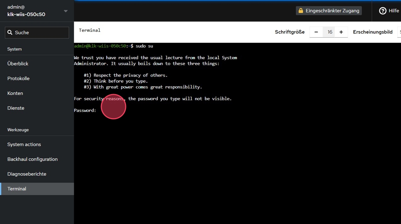This screenshot has width=401, height=224.
Task: Go to Protokolle in sidebar
Action: click(19, 78)
